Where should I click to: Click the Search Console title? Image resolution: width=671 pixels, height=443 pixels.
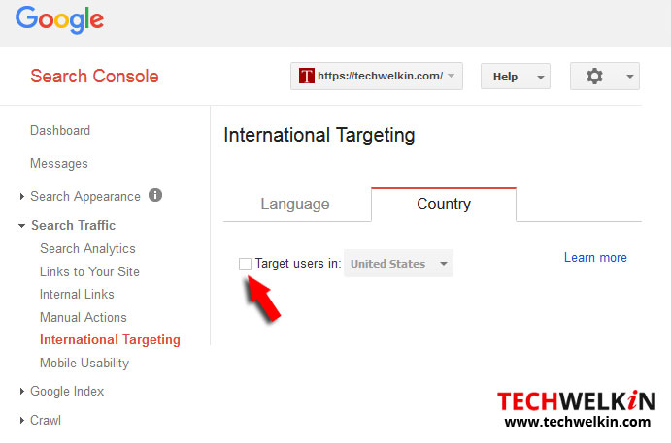click(x=94, y=77)
